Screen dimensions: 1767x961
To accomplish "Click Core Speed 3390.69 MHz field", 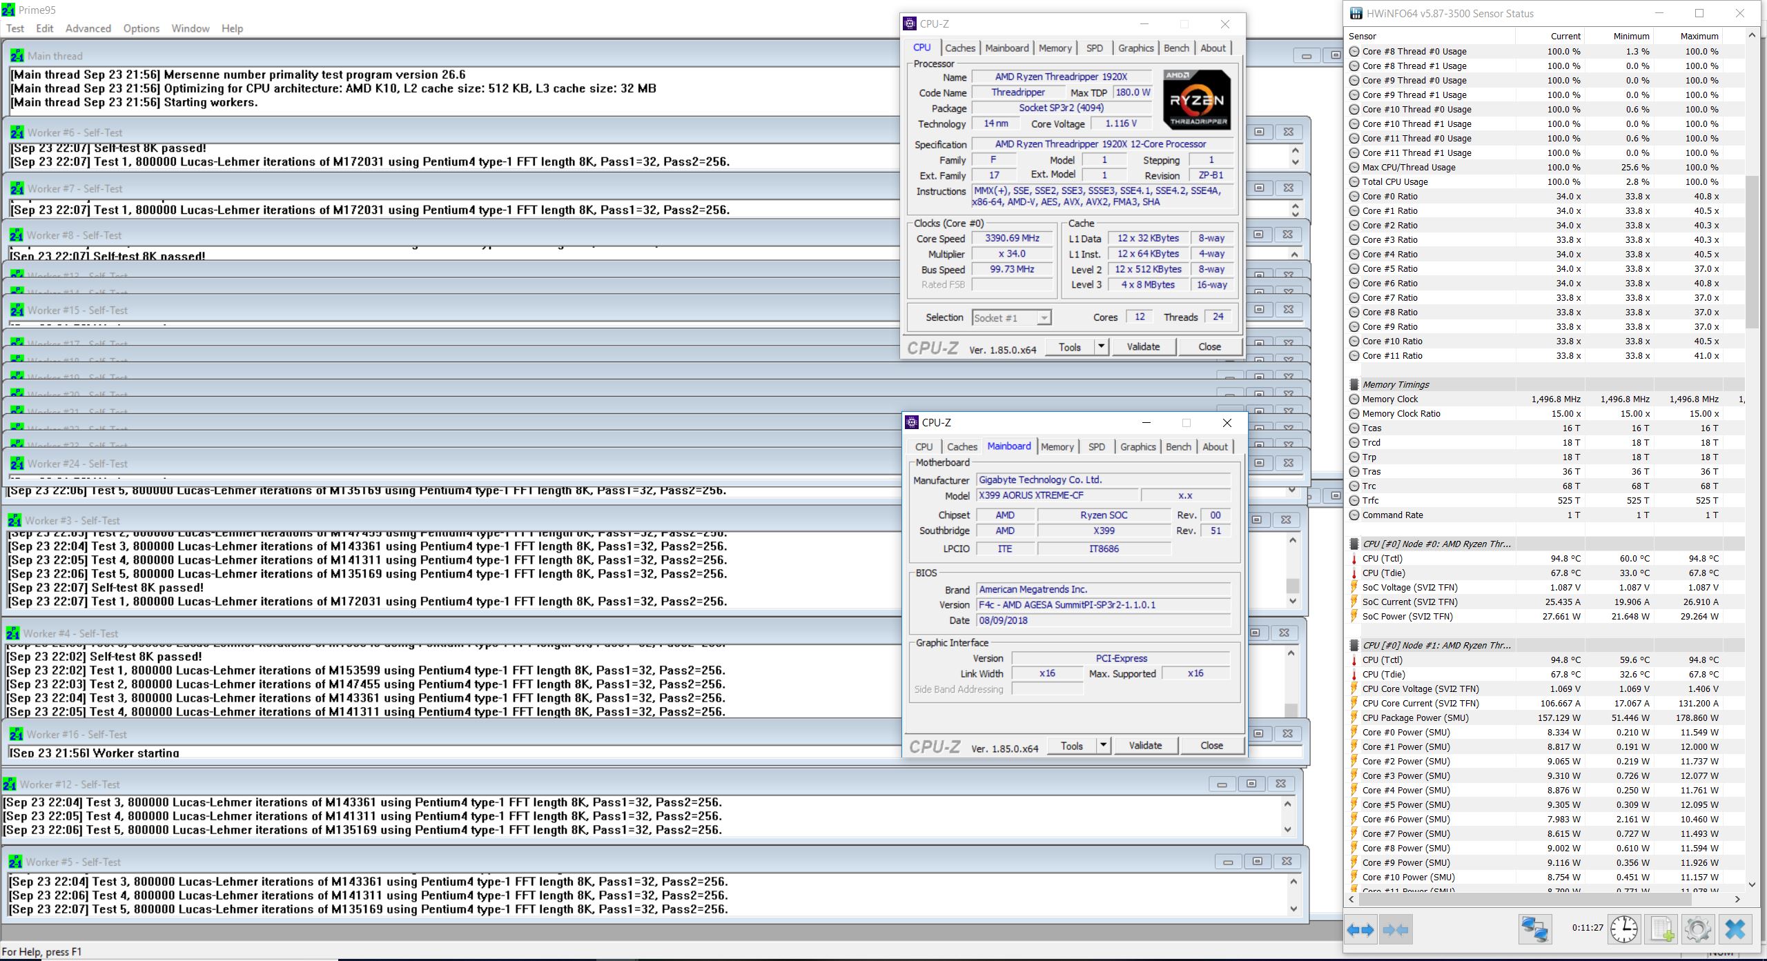I will pos(1012,238).
